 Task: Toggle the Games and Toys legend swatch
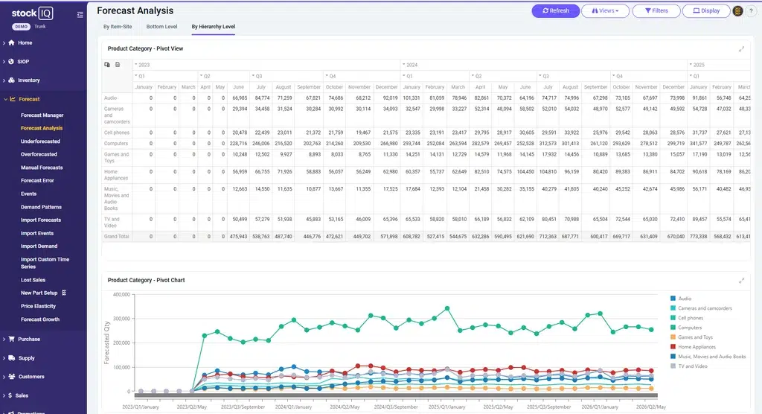[x=673, y=337]
